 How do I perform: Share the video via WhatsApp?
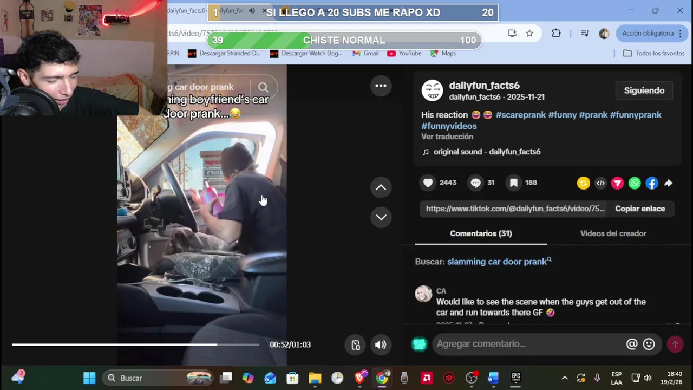(635, 184)
